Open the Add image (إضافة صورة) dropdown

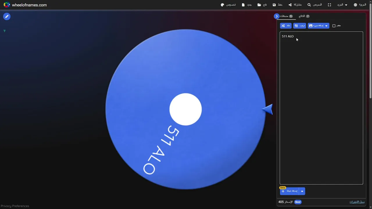click(318, 26)
